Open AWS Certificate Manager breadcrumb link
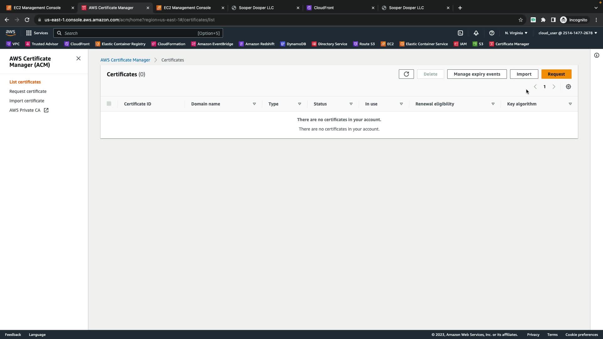Screen dimensions: 603x339 pyautogui.click(x=125, y=60)
